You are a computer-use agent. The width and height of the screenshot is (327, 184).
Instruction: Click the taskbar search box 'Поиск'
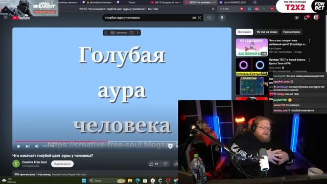(107, 180)
